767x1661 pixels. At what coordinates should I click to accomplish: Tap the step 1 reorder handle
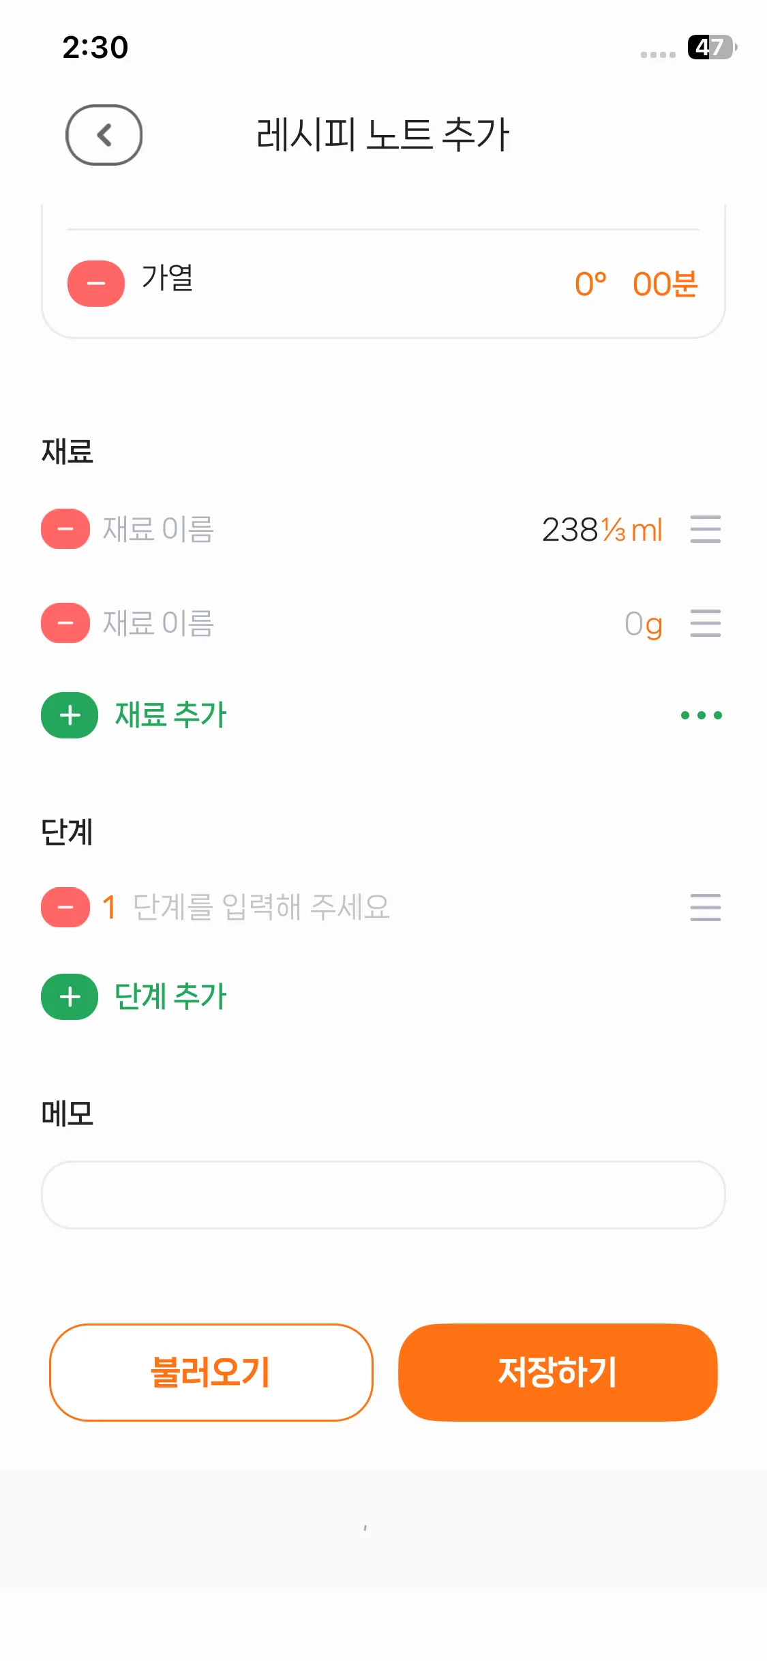click(705, 908)
